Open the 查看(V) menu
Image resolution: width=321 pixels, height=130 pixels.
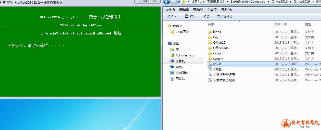(x=198, y=10)
